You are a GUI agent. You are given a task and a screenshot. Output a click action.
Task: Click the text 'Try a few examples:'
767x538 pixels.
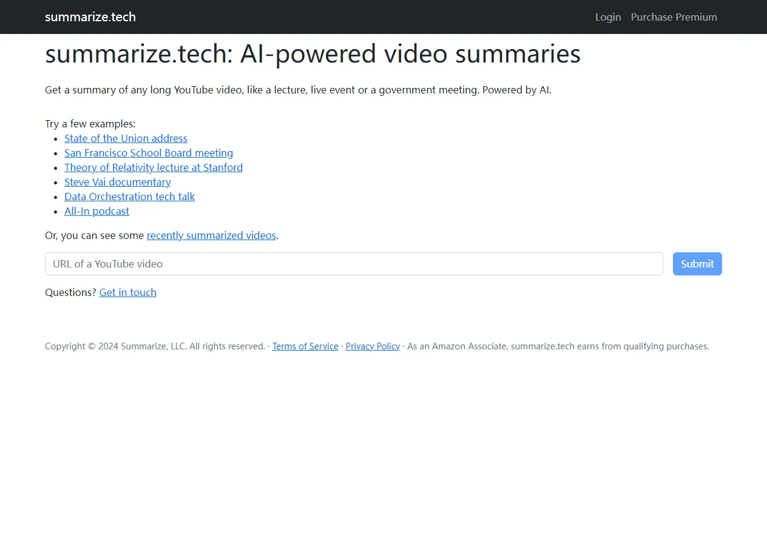pos(90,124)
